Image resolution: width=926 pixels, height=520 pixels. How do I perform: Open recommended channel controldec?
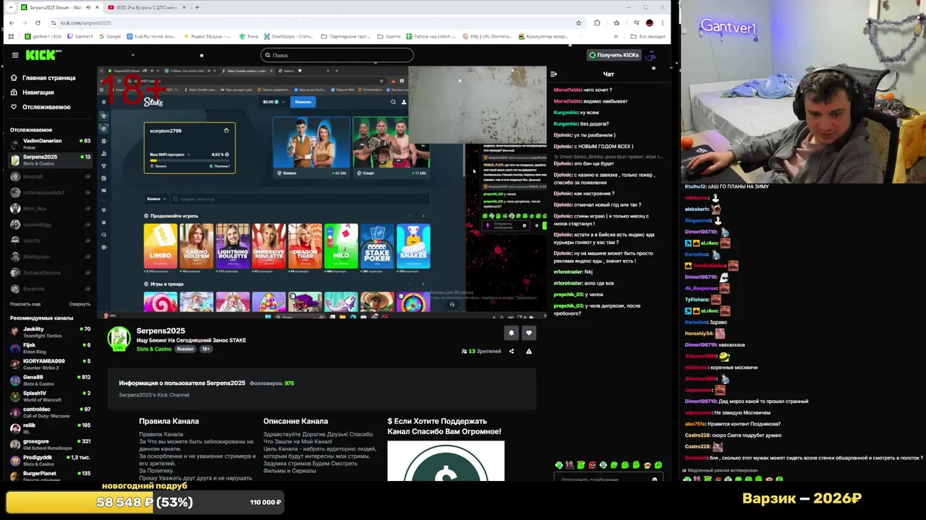(x=51, y=411)
